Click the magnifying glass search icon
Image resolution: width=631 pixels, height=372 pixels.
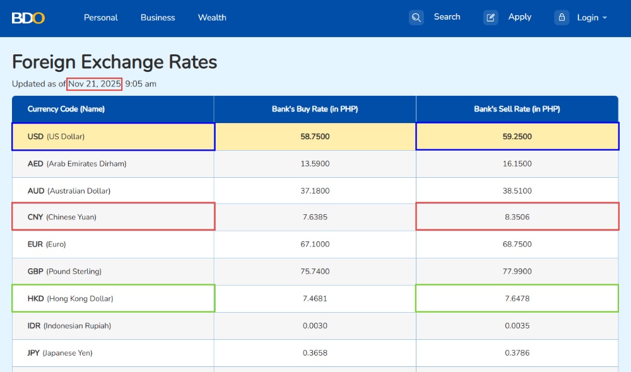pyautogui.click(x=416, y=18)
